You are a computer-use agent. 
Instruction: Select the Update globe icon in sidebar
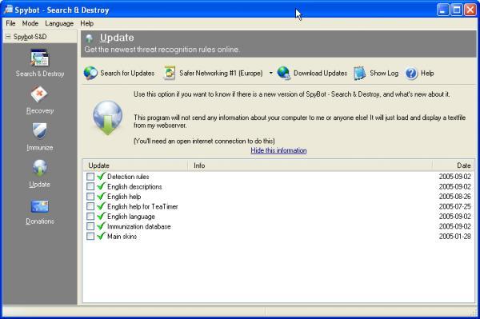point(40,168)
